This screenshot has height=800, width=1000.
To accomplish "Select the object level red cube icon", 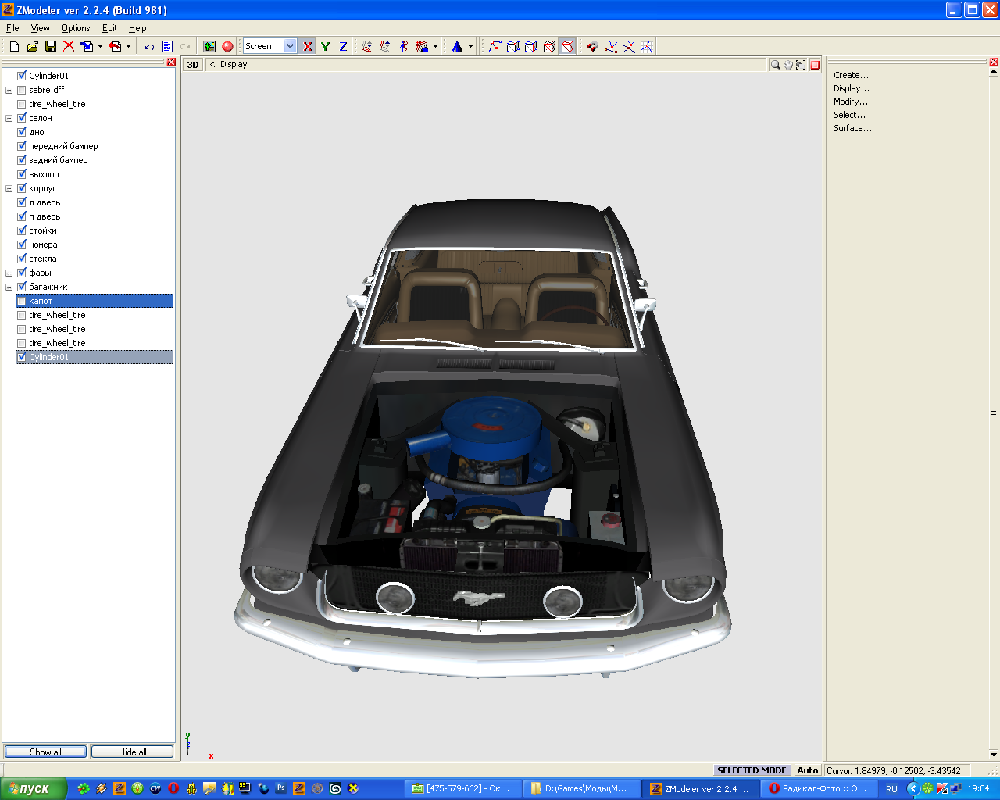I will 567,47.
